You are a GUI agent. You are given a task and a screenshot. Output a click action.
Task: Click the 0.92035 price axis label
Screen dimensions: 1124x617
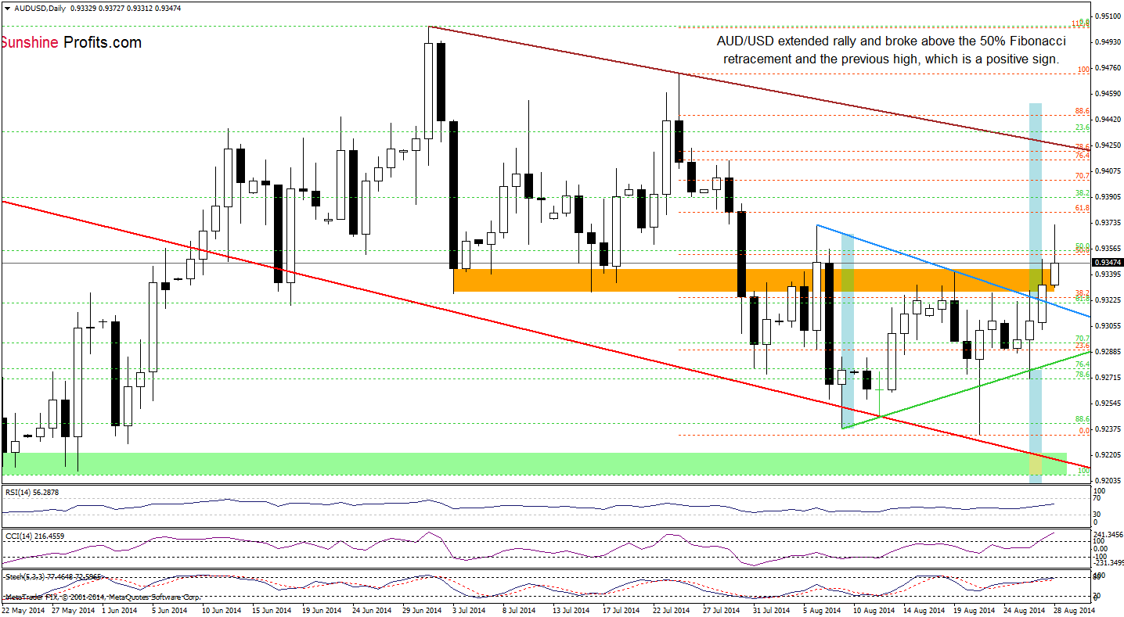click(1109, 480)
